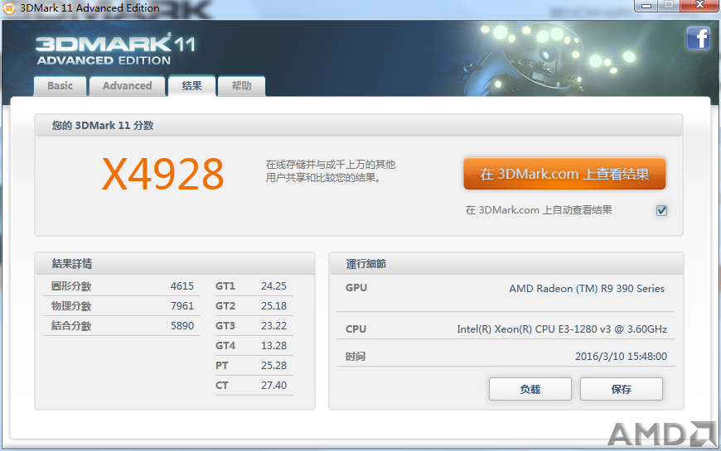
Task: Click the PT value 25.28
Action: coord(273,366)
